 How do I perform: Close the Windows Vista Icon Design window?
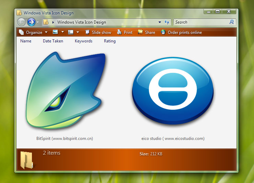[x=229, y=11]
